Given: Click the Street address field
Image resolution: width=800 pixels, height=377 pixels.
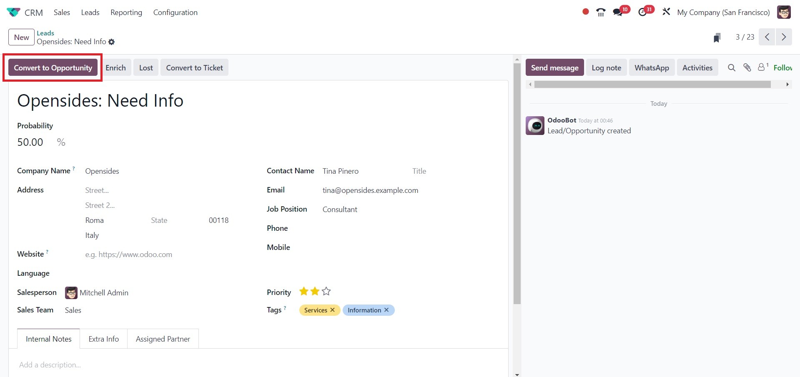Looking at the screenshot, I should [168, 190].
